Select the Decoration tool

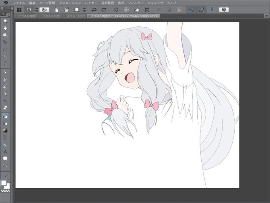point(5,101)
